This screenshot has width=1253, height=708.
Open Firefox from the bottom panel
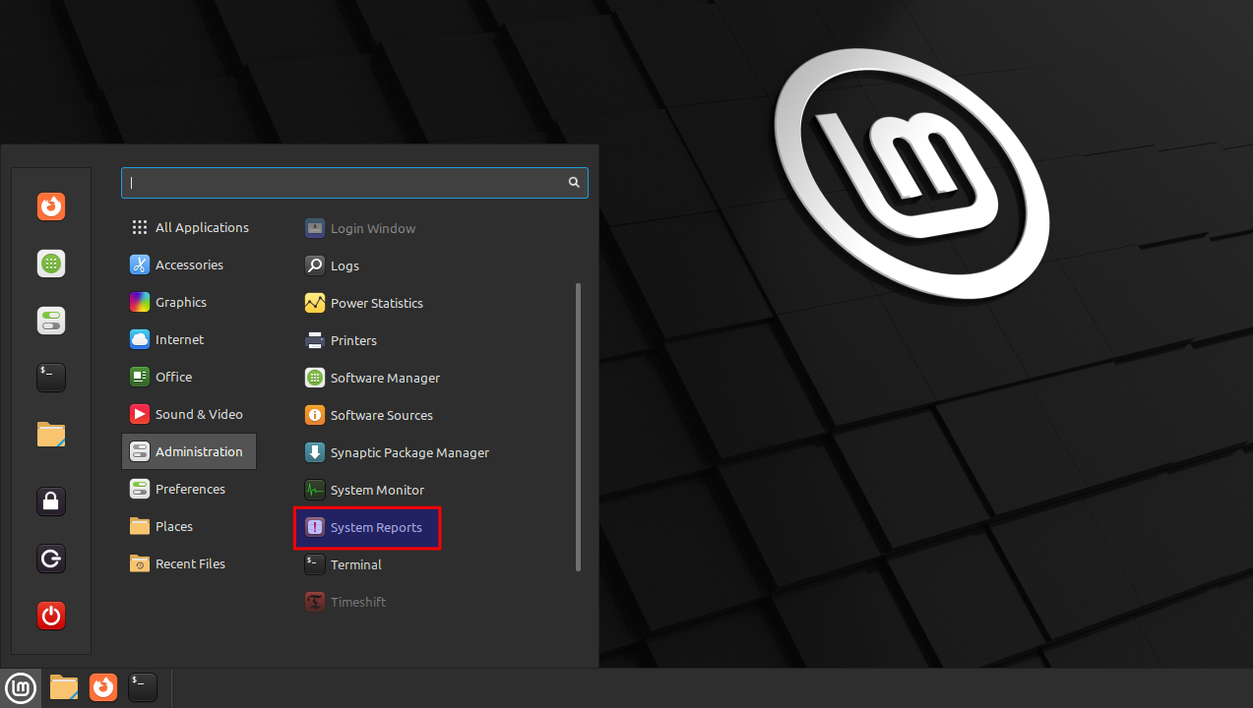103,687
